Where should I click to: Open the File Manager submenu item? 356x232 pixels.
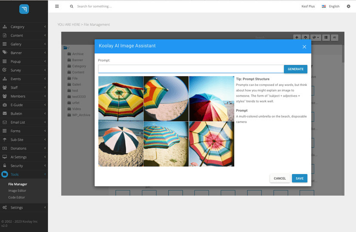coord(18,184)
